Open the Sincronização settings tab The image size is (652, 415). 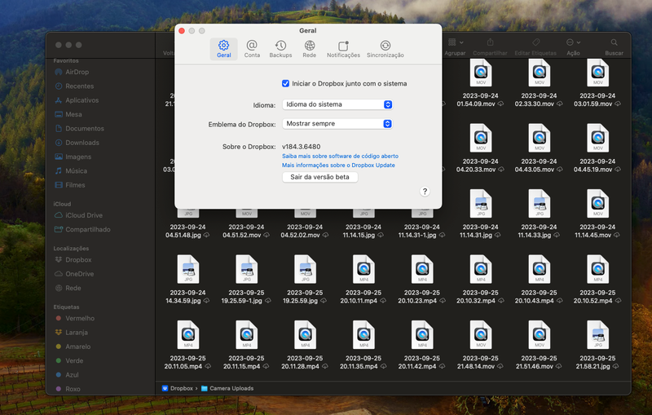(x=385, y=49)
